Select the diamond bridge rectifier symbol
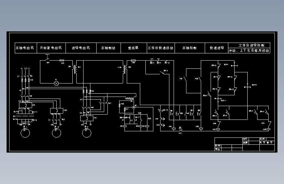The height and width of the screenshot is (184, 284). click(134, 107)
